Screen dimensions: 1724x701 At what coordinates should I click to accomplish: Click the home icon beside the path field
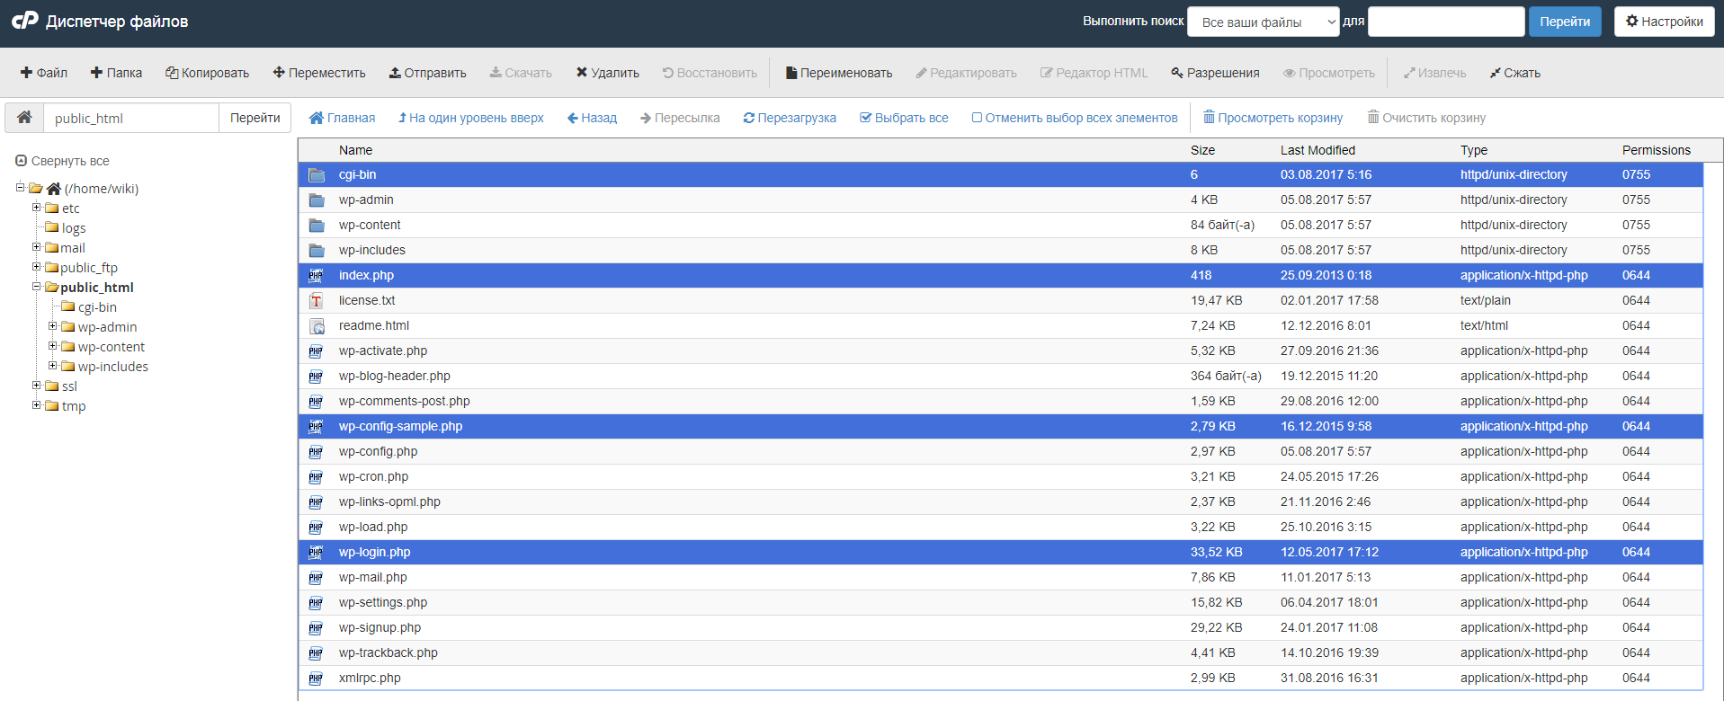tap(24, 118)
